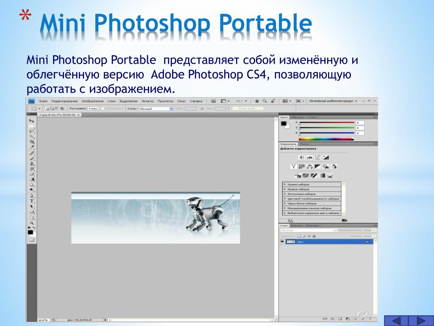Select the Blur tool
Viewport: 434px width, 326px height.
point(32,185)
